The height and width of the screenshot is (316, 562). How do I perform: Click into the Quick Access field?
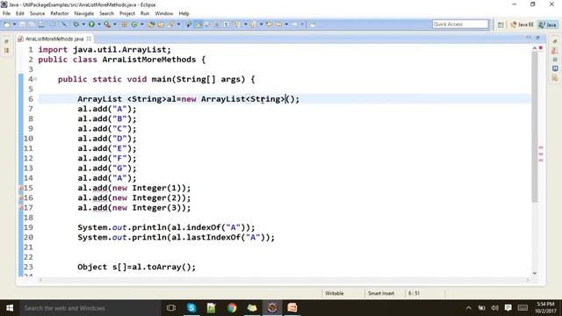pos(460,24)
